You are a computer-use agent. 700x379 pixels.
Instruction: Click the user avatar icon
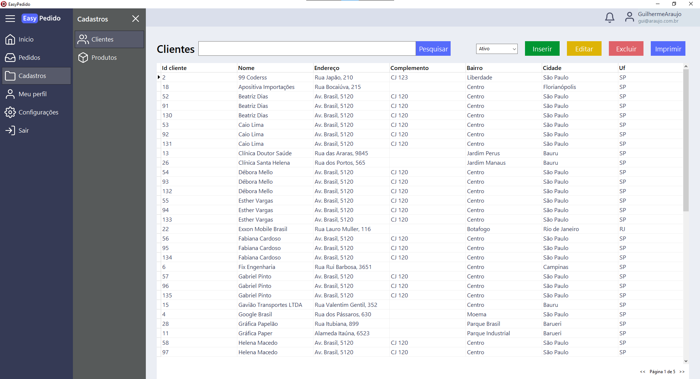tap(629, 17)
